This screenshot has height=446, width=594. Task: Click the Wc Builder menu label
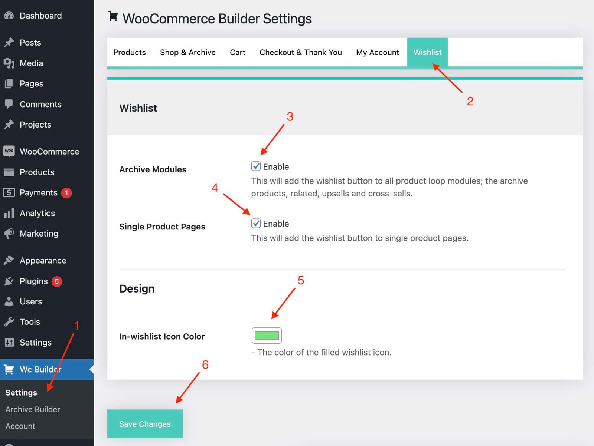40,369
